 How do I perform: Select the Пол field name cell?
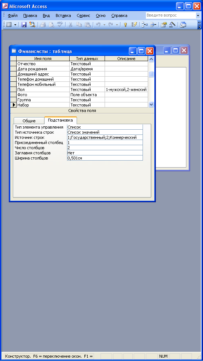pyautogui.click(x=43, y=90)
